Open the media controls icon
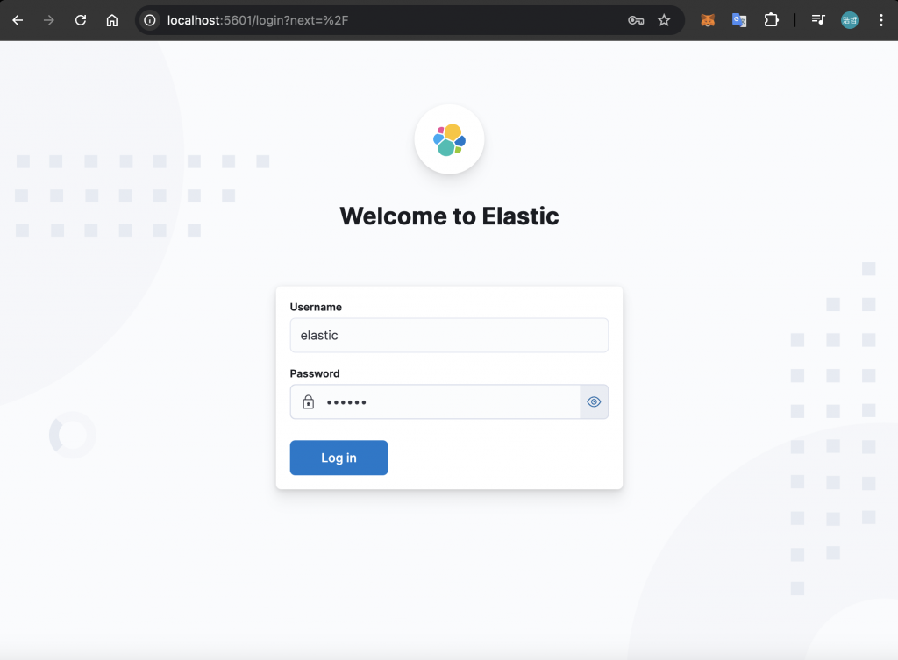The height and width of the screenshot is (660, 898). pos(818,20)
